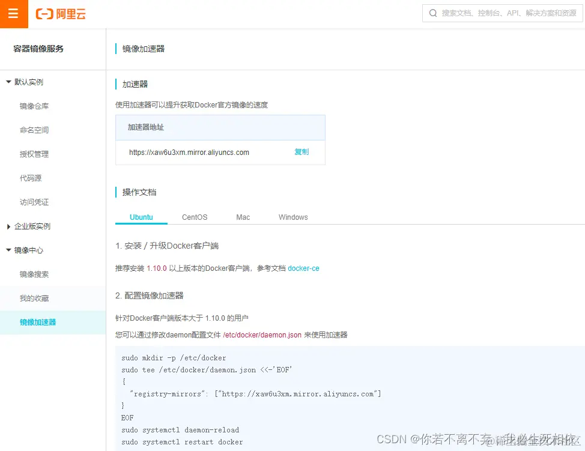The width and height of the screenshot is (585, 451).
Task: Open the docker-ce documentation link
Action: click(303, 268)
